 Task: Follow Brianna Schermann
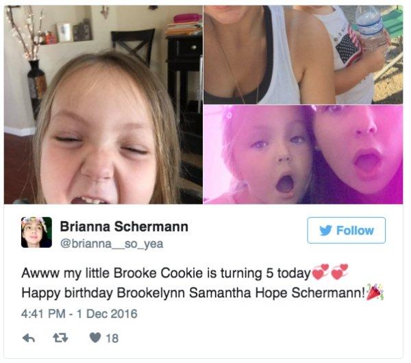[346, 230]
